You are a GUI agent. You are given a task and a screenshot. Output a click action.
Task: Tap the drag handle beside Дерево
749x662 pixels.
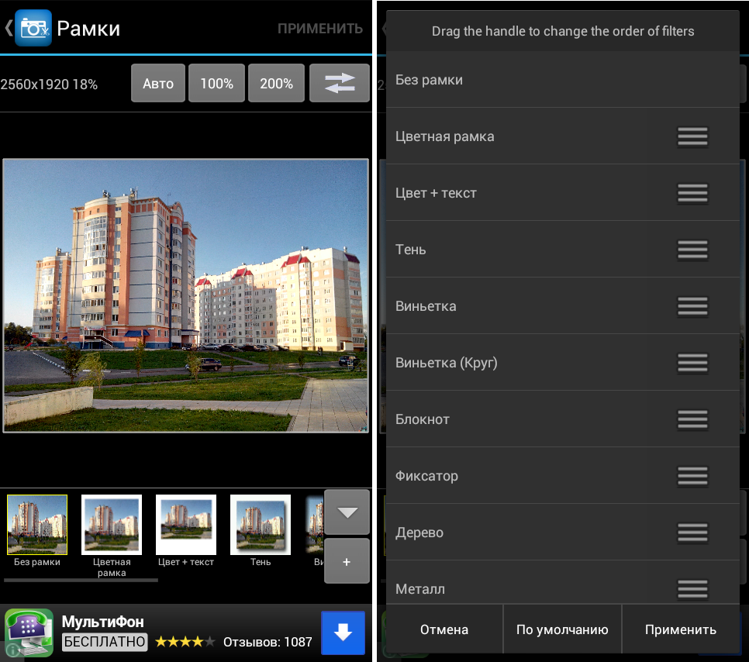pyautogui.click(x=692, y=533)
